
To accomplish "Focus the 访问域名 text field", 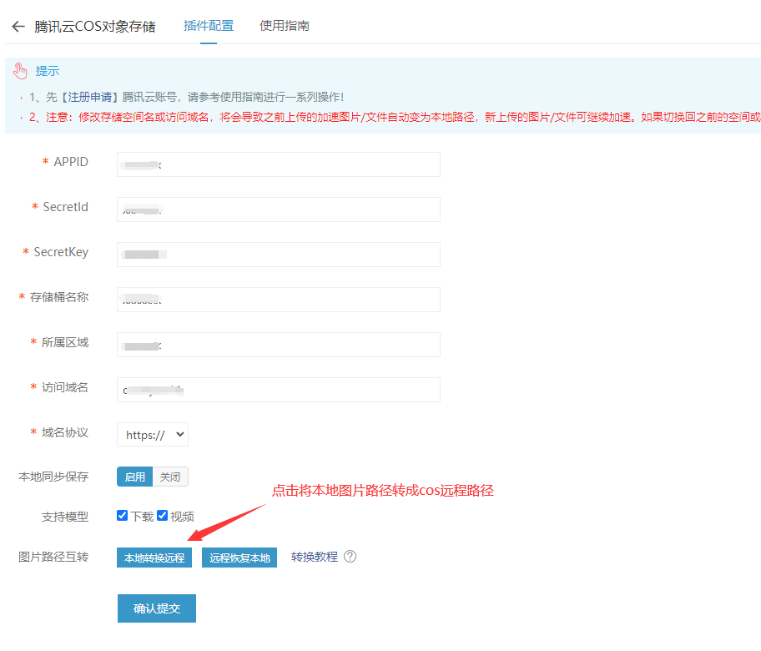I will [x=279, y=390].
